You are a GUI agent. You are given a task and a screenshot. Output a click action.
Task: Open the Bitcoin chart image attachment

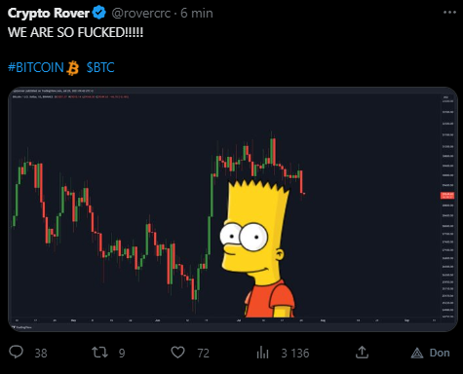(x=233, y=209)
